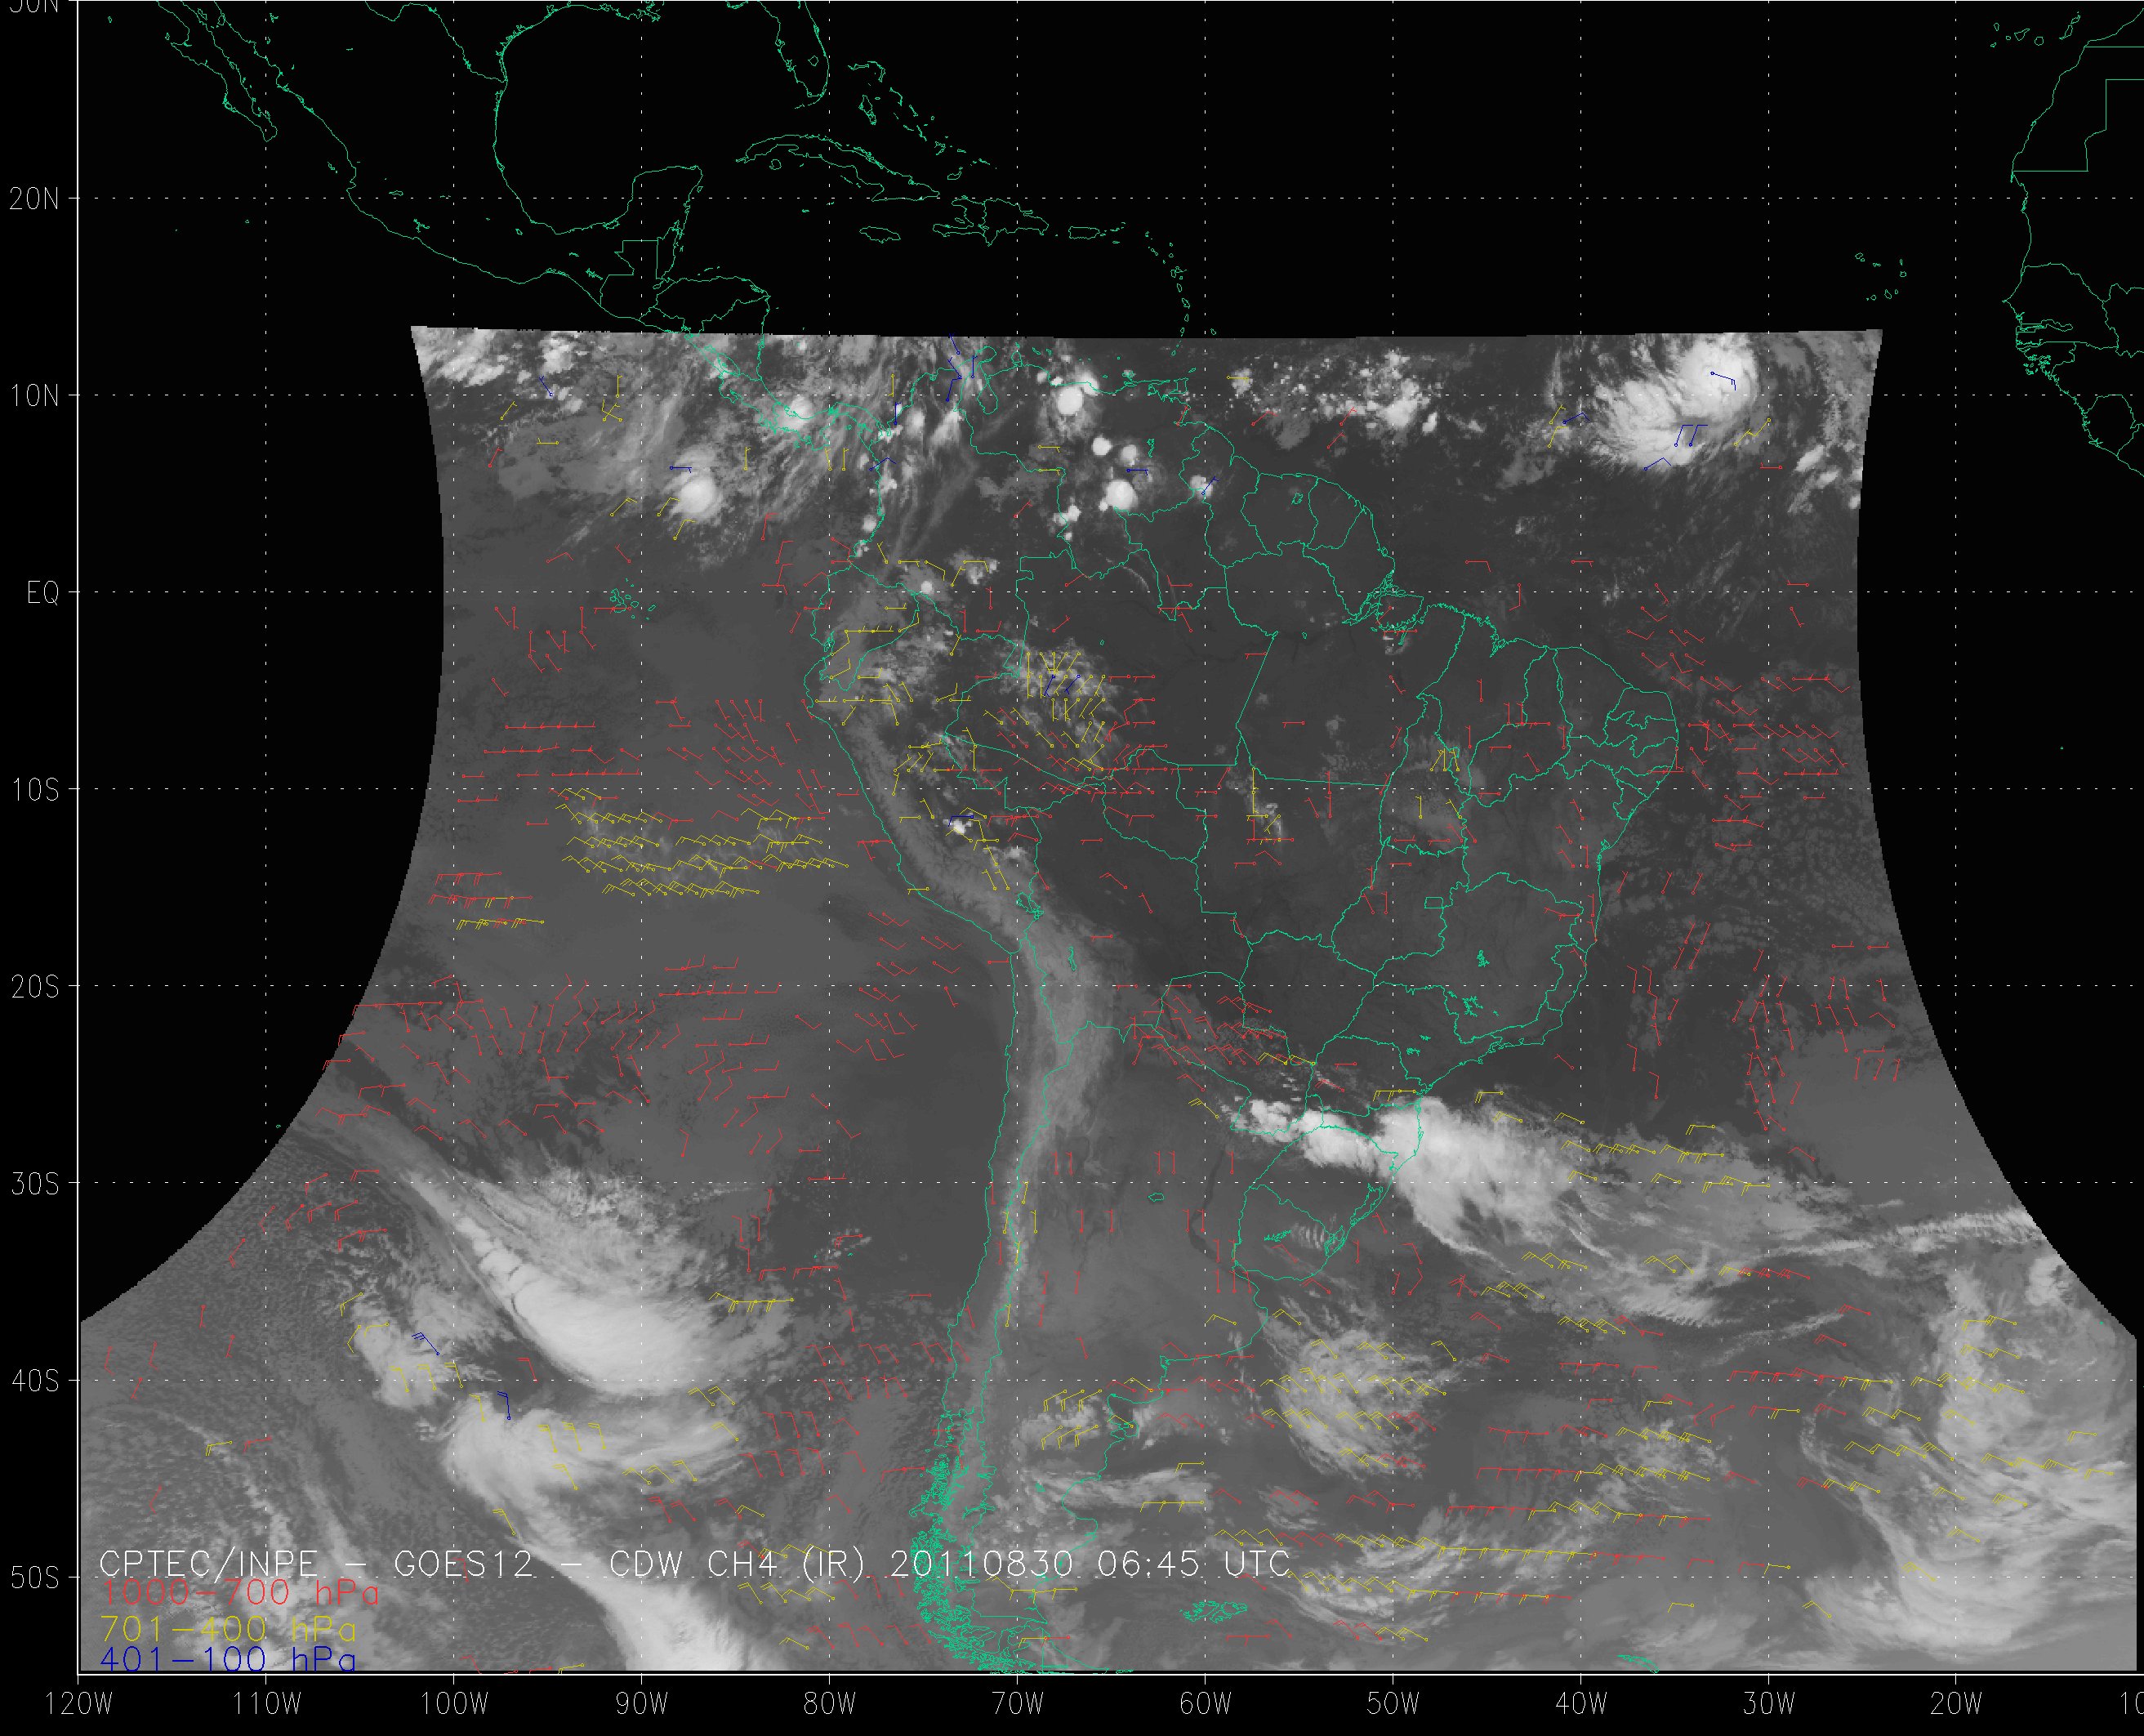Click the 120W longitude axis label

pyautogui.click(x=78, y=1704)
